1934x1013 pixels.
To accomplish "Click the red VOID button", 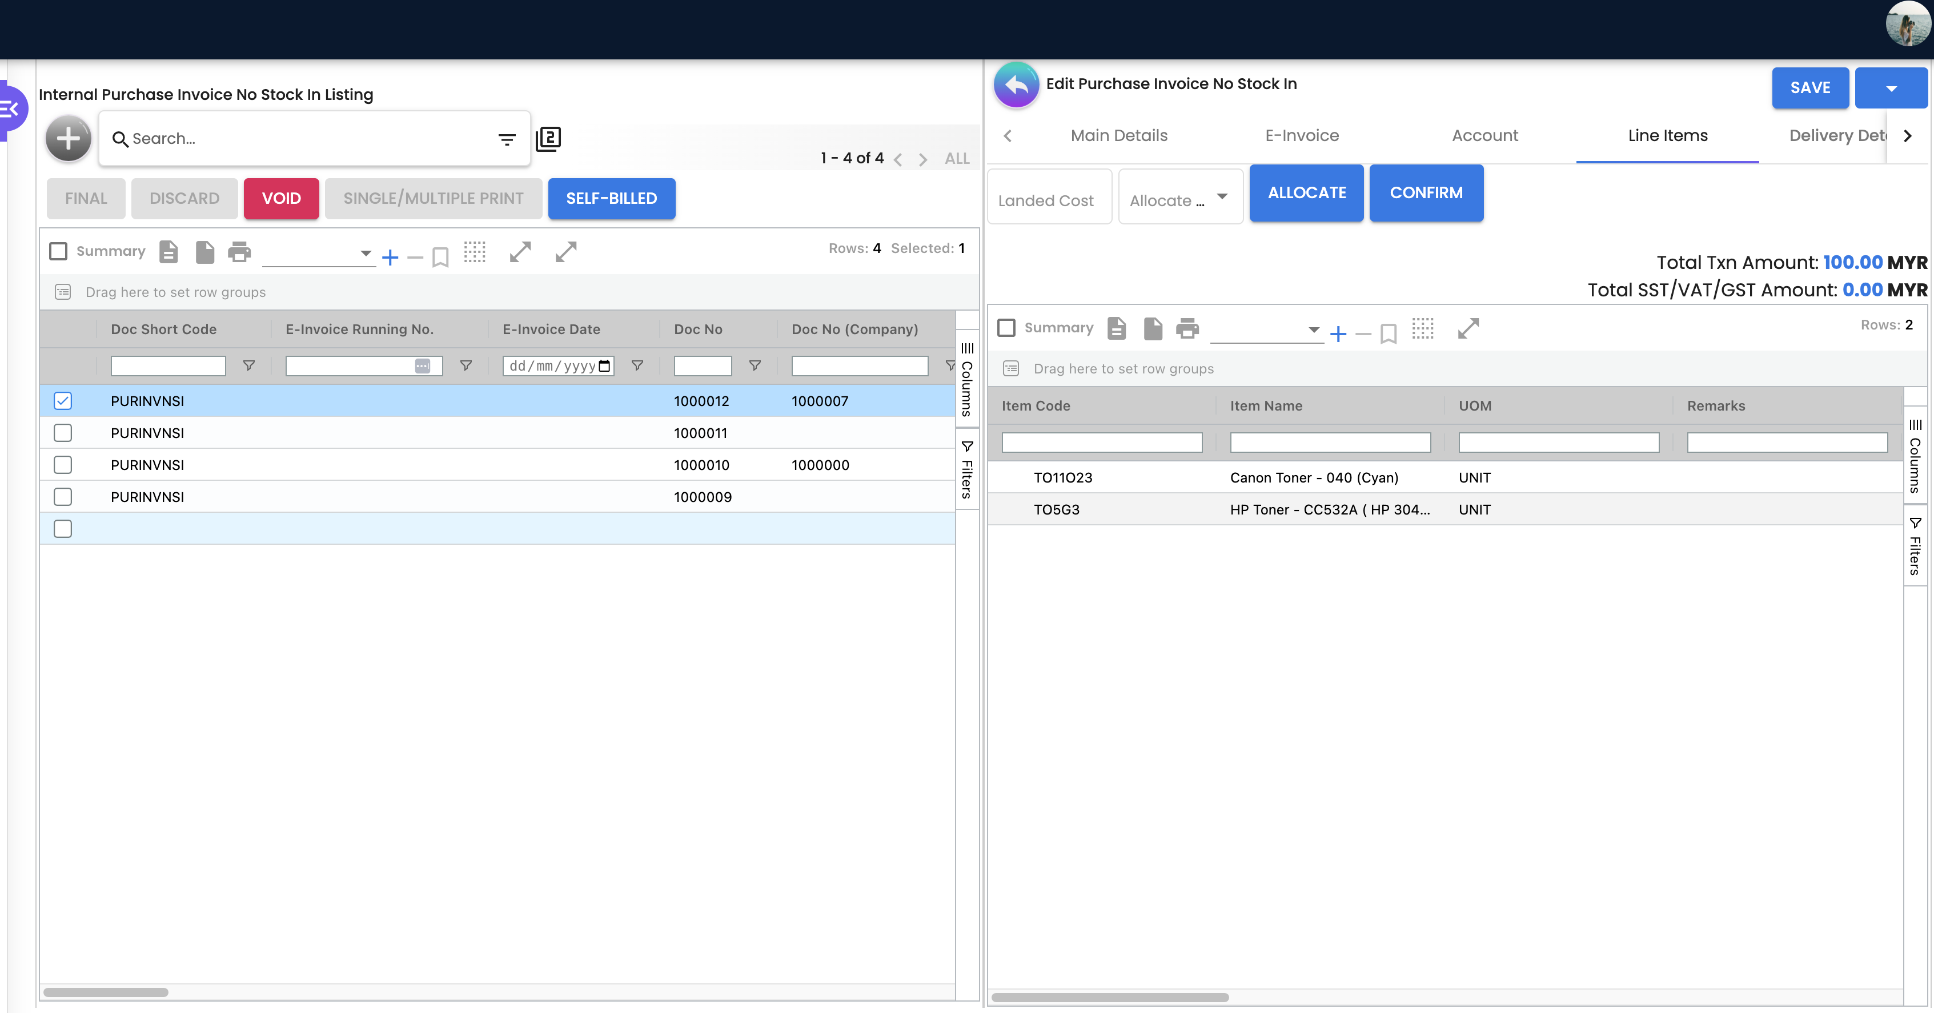I will (x=281, y=199).
